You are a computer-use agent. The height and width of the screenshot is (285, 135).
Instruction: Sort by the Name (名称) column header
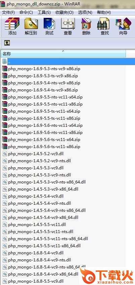(x=63, y=54)
